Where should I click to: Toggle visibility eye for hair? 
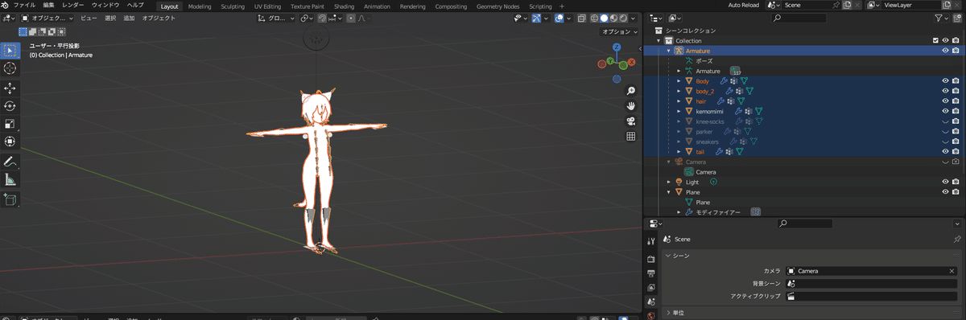[x=944, y=101]
